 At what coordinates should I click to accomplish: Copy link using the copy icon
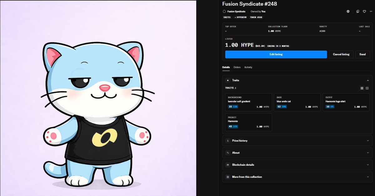pyautogui.click(x=358, y=12)
